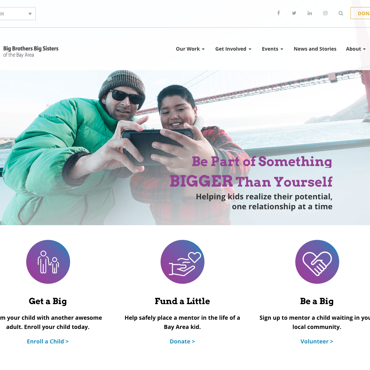Open the Twitter social icon
370x370 pixels.
(294, 13)
